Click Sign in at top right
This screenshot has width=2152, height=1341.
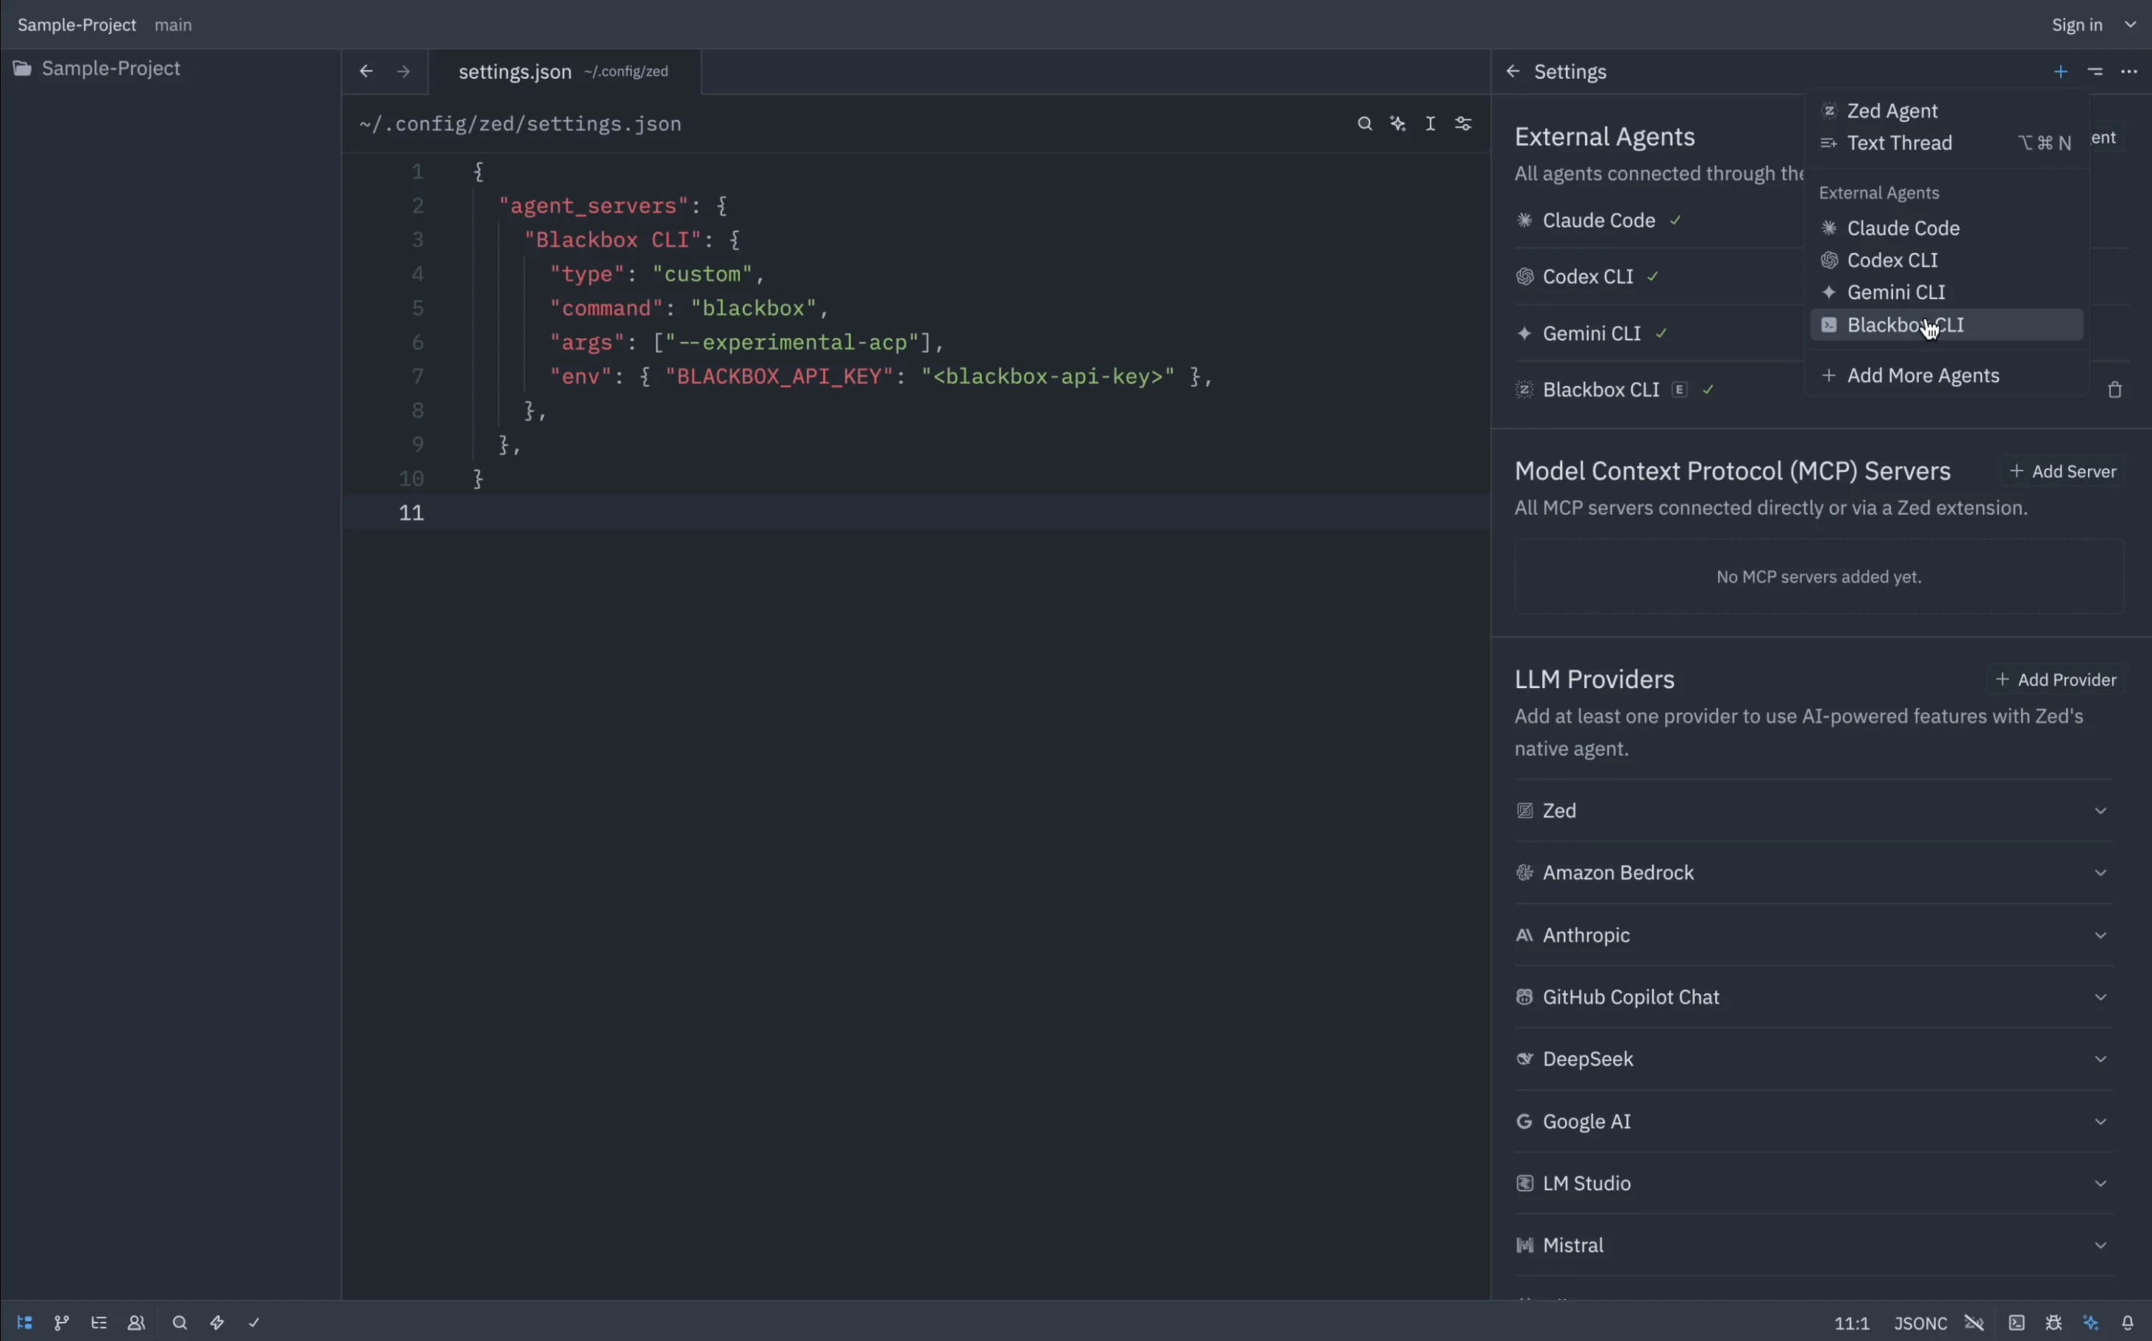[x=2076, y=25]
